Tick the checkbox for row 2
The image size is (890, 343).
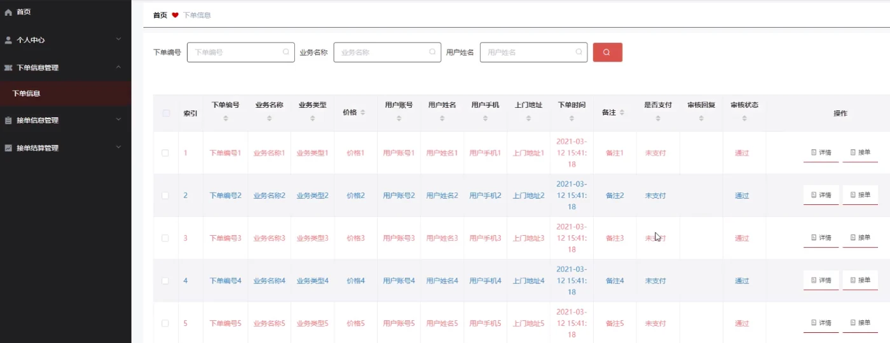[x=165, y=195]
